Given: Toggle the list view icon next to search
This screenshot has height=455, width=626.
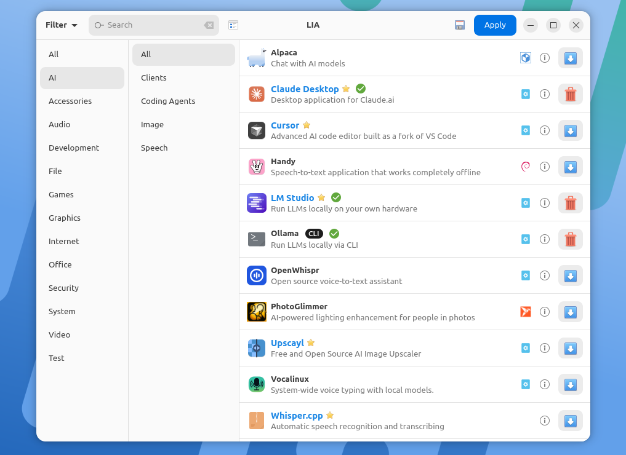Looking at the screenshot, I should (x=233, y=25).
